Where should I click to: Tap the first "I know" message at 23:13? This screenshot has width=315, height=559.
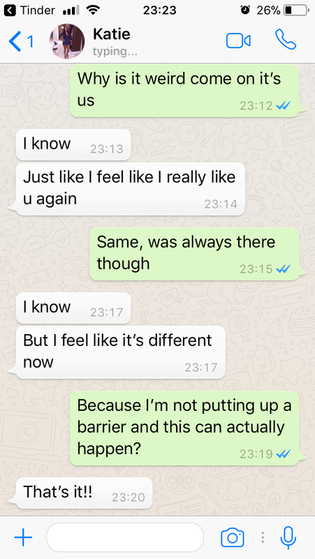[73, 145]
